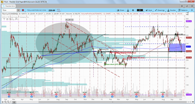The width and height of the screenshot is (195, 104).
Task: Open the grid layout selector icon
Action: [x=182, y=6]
